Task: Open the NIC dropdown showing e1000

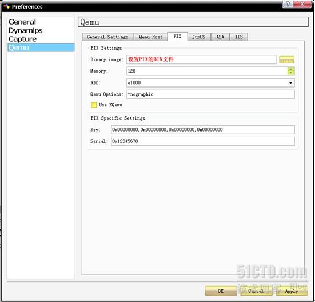Action: tap(210, 83)
